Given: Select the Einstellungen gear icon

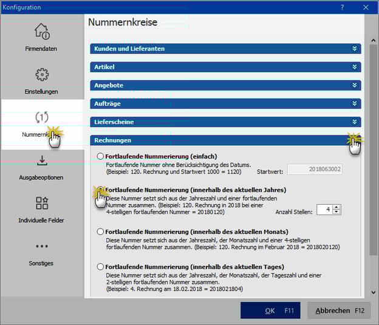Looking at the screenshot, I should coord(41,75).
